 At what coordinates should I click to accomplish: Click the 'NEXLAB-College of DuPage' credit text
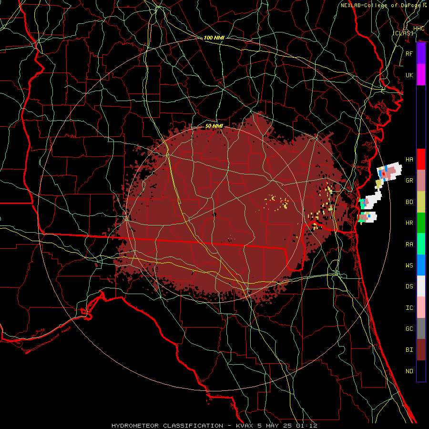[380, 5]
